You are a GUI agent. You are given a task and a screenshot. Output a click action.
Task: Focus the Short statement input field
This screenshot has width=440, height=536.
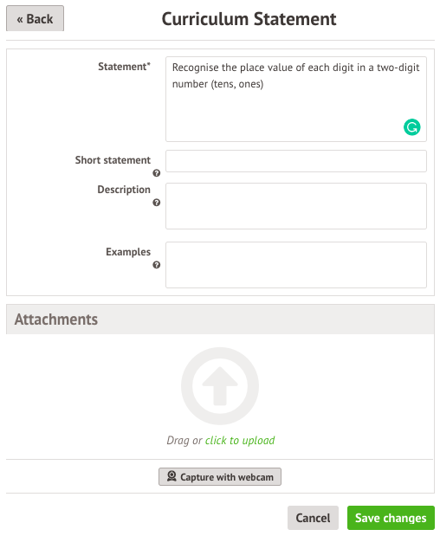pyautogui.click(x=296, y=161)
